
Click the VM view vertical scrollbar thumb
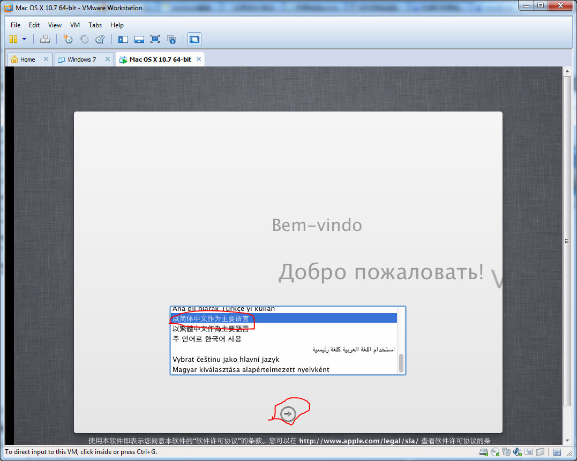567,241
